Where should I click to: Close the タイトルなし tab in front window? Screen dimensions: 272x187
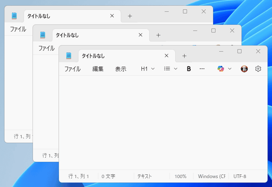(x=166, y=56)
